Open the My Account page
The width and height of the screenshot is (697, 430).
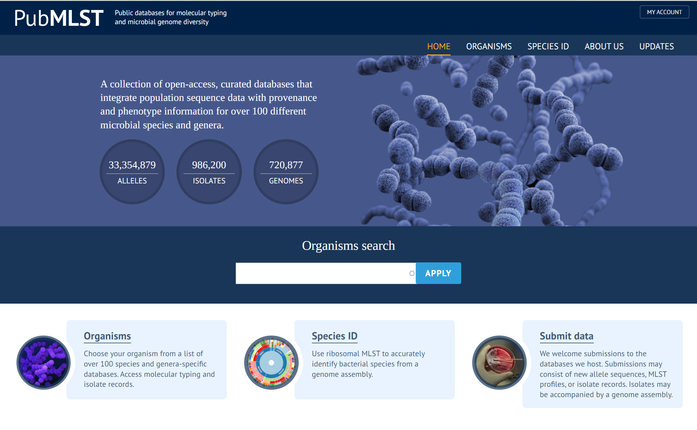pos(664,12)
